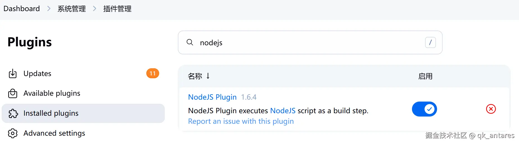Click the plugin search input field
Image resolution: width=519 pixels, height=144 pixels.
tap(307, 42)
